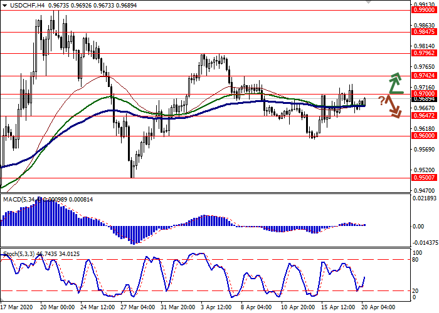
Task: Select the 0.9900 red price level label
Action: point(420,10)
